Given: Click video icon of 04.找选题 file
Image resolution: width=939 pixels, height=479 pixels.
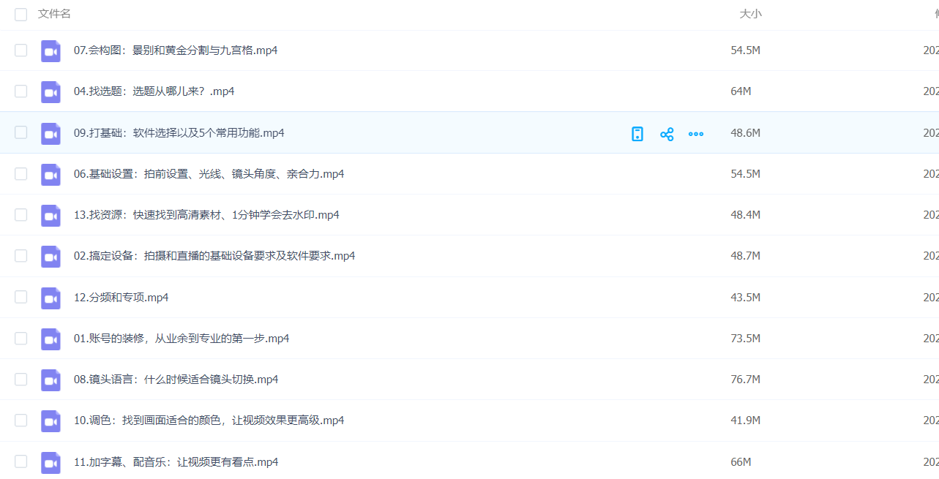Looking at the screenshot, I should (x=50, y=92).
